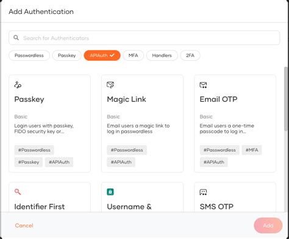Click 'Email users a magic link' description
The image size is (289, 239).
pos(138,129)
